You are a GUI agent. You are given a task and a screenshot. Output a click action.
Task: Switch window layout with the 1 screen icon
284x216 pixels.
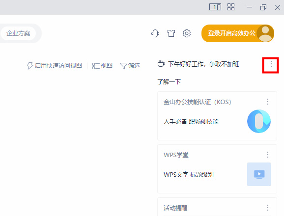tap(215, 7)
